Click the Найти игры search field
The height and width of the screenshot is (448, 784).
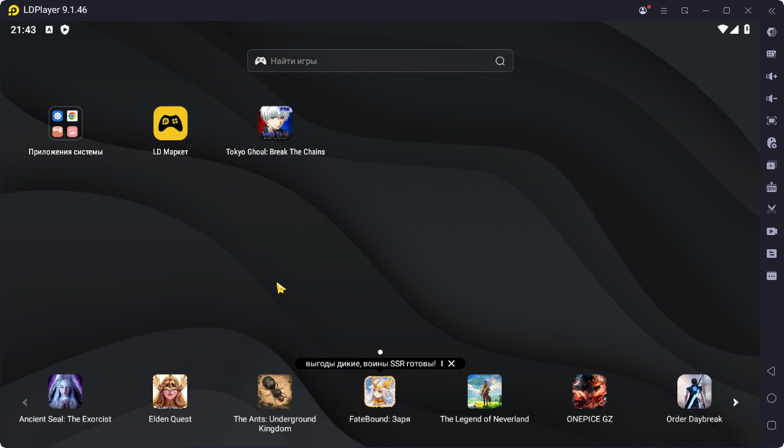coord(380,61)
